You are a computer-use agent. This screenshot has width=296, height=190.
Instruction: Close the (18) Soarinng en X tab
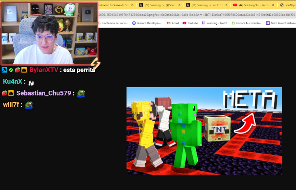click(x=226, y=5)
